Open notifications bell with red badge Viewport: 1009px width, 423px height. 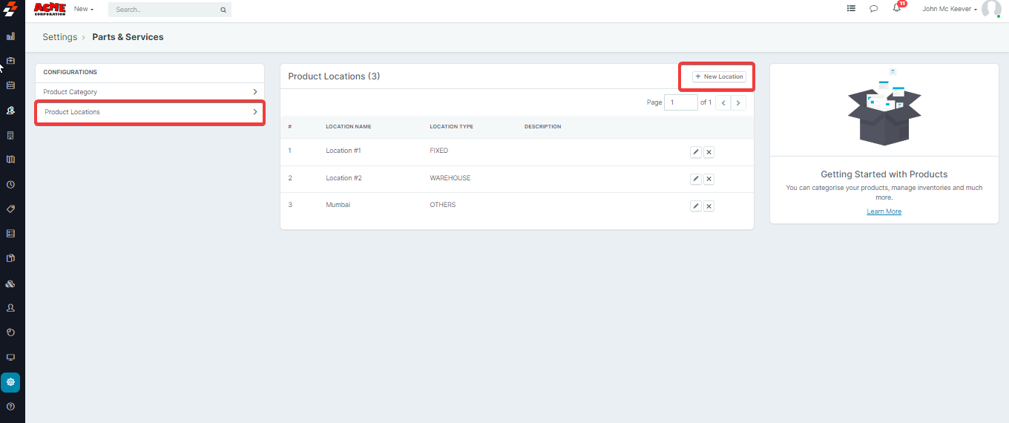pyautogui.click(x=898, y=7)
